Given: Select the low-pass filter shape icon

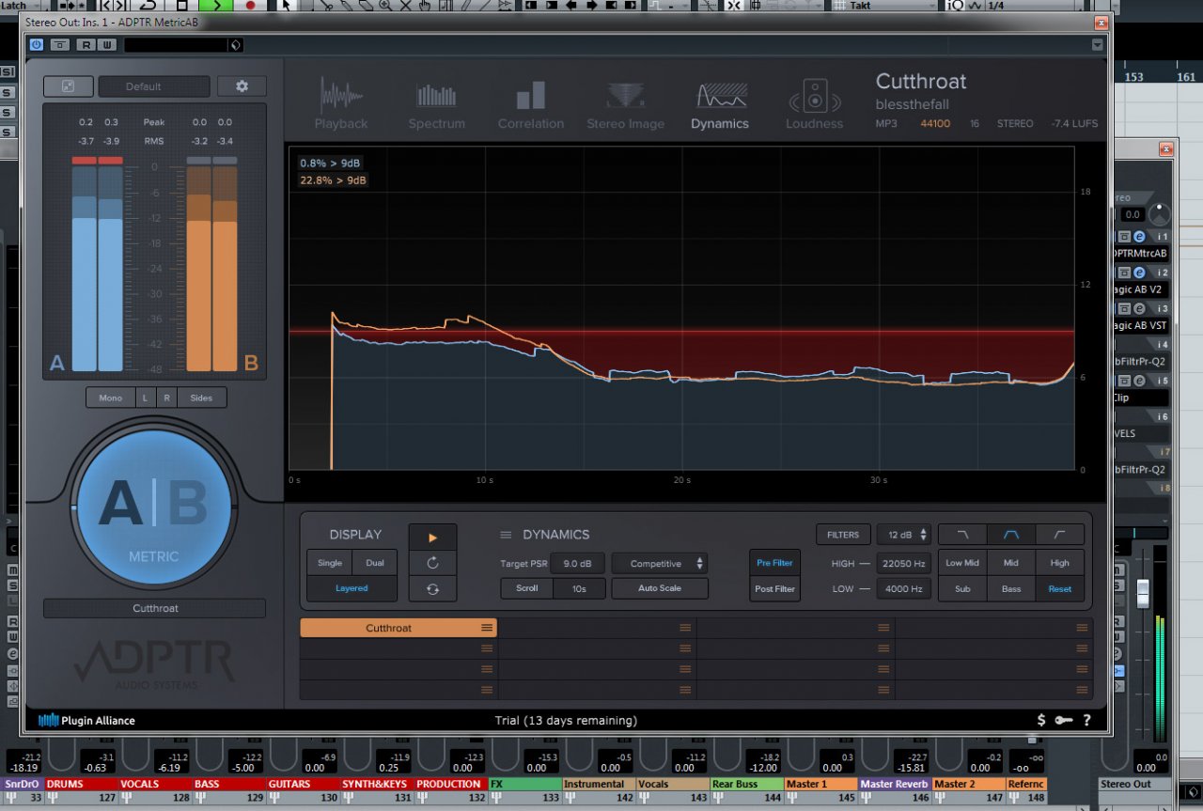Looking at the screenshot, I should 962,535.
